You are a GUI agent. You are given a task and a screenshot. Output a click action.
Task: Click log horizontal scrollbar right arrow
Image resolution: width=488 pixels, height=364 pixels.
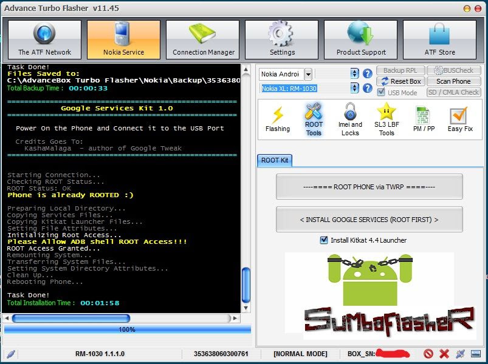click(235, 318)
